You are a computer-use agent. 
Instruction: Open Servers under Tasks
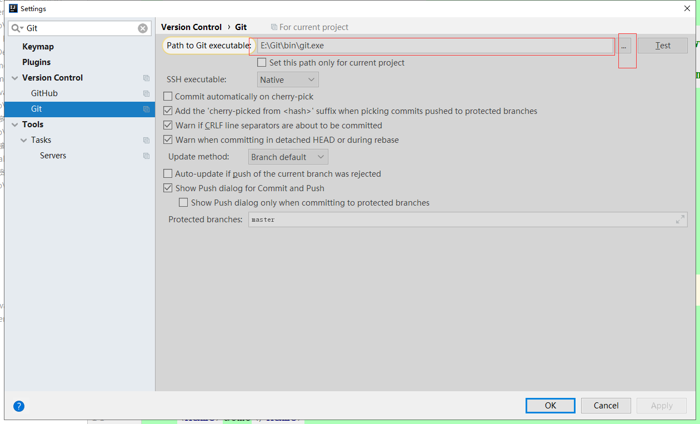pyautogui.click(x=53, y=156)
